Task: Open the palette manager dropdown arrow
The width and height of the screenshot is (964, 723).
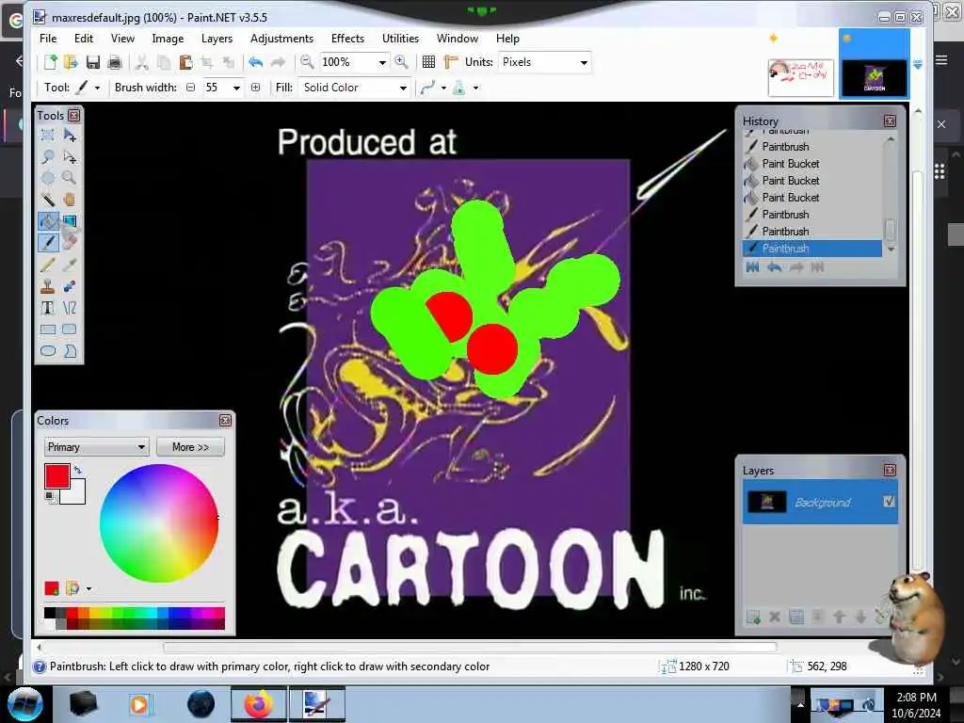Action: [89, 589]
